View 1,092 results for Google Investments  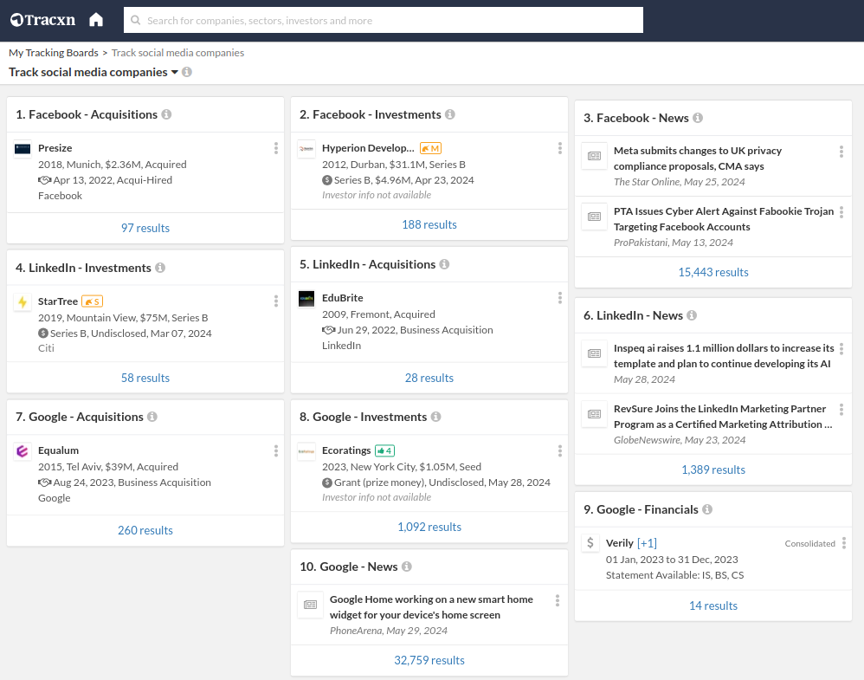pos(429,527)
